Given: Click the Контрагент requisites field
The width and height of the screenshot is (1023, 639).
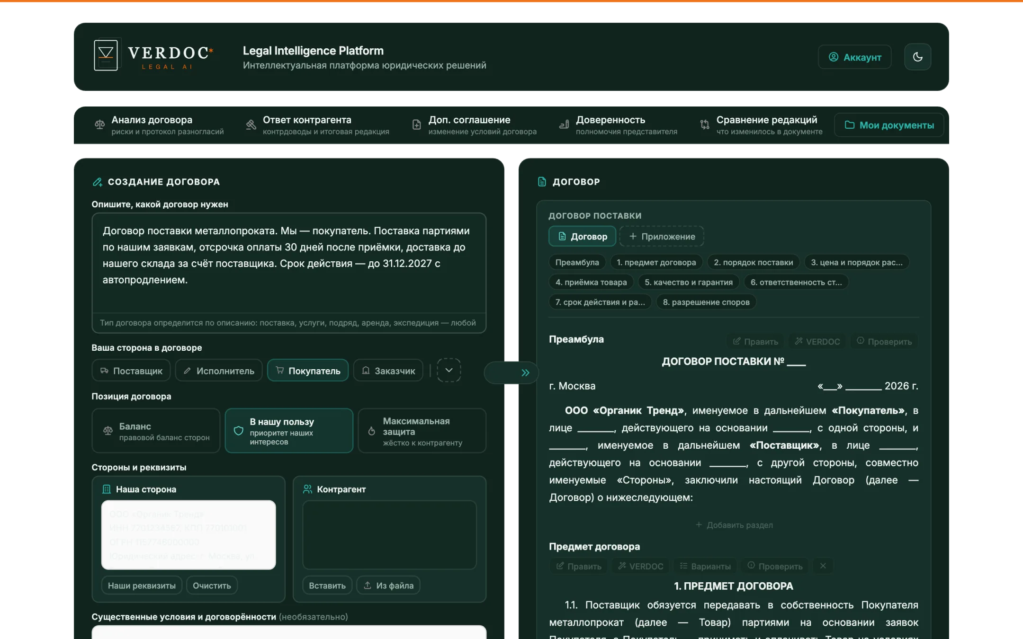Looking at the screenshot, I should [x=389, y=535].
